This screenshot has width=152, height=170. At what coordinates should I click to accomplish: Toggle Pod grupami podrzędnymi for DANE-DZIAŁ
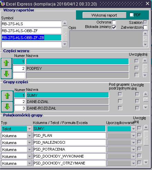pos(120,101)
